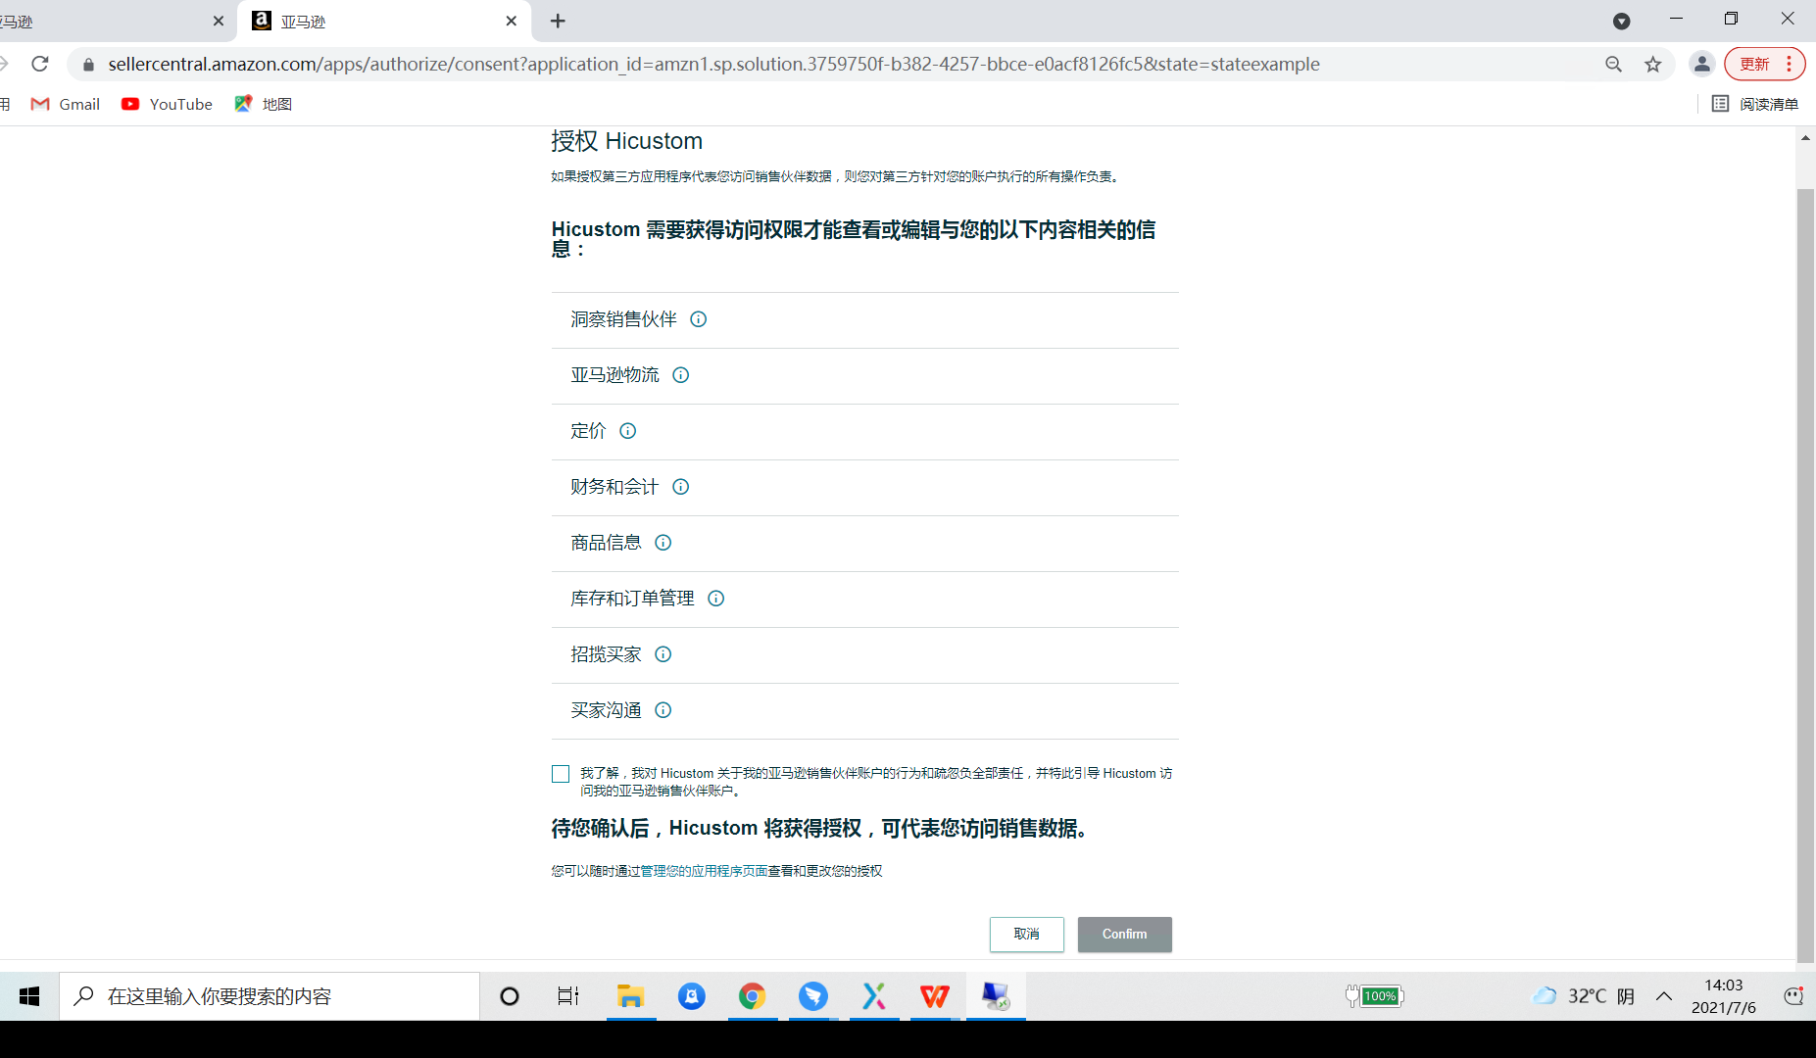Switch to the active 亚马逊 tab
Screen dimensions: 1816x1058
(382, 21)
